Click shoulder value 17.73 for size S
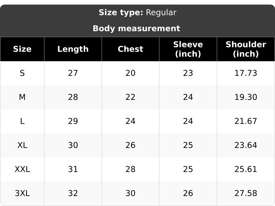The height and width of the screenshot is (206, 275). [246, 73]
